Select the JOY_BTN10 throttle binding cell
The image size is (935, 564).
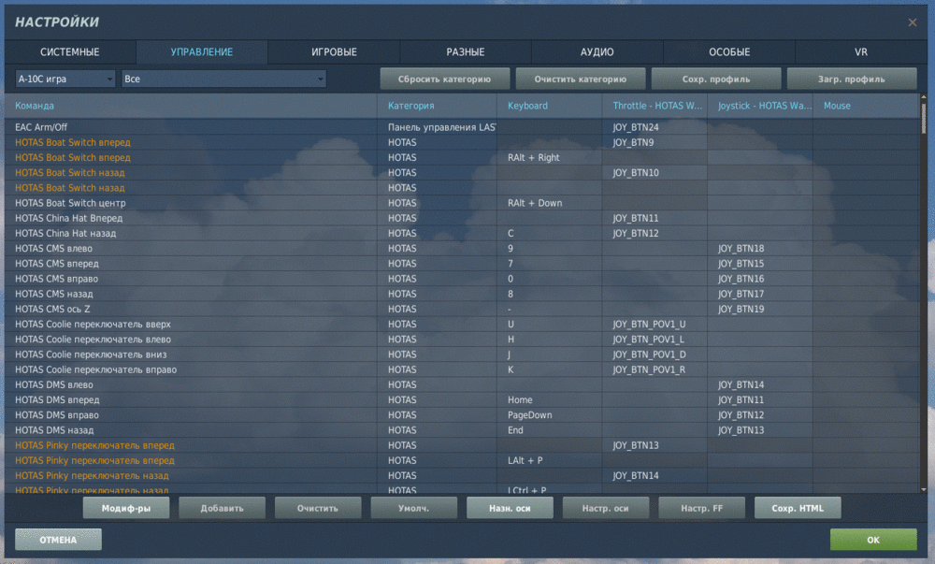click(x=654, y=173)
